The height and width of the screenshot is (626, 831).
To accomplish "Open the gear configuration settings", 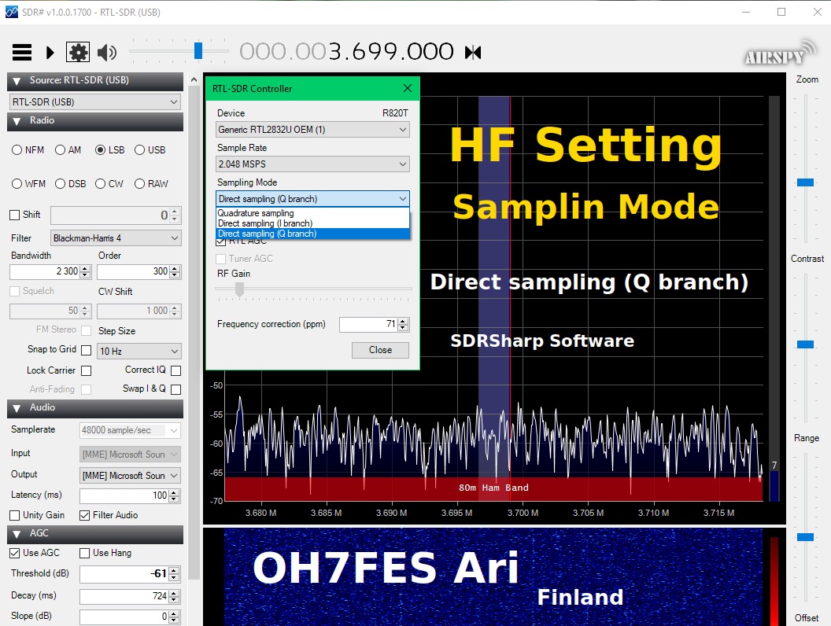I will coord(78,53).
